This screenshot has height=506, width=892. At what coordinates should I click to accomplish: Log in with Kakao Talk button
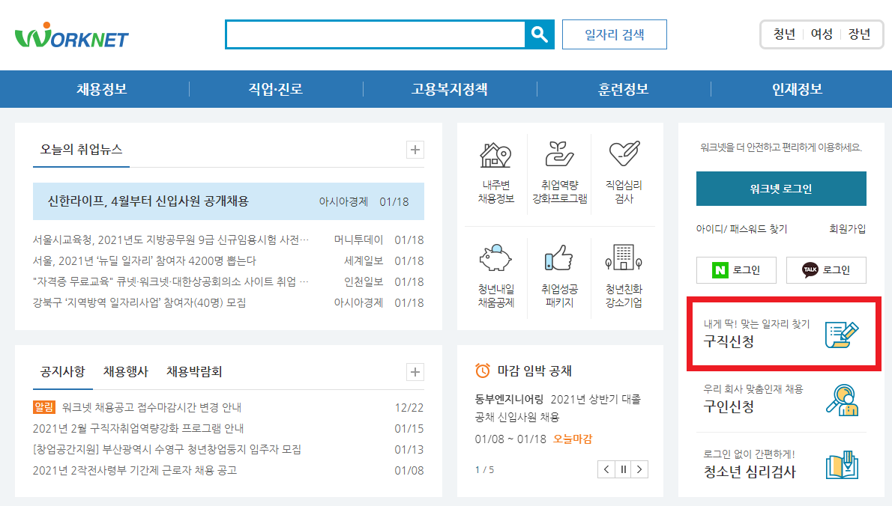pyautogui.click(x=826, y=269)
